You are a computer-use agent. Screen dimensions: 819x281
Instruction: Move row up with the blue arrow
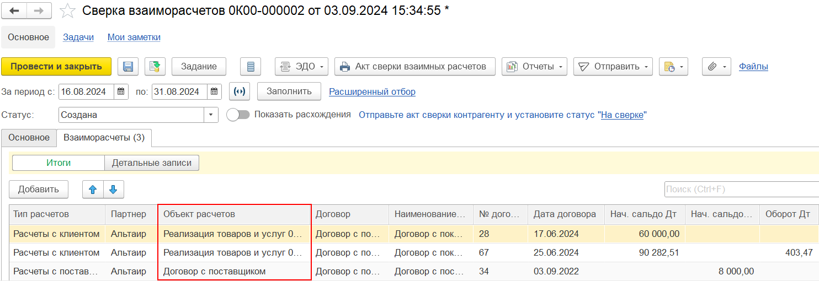point(93,190)
